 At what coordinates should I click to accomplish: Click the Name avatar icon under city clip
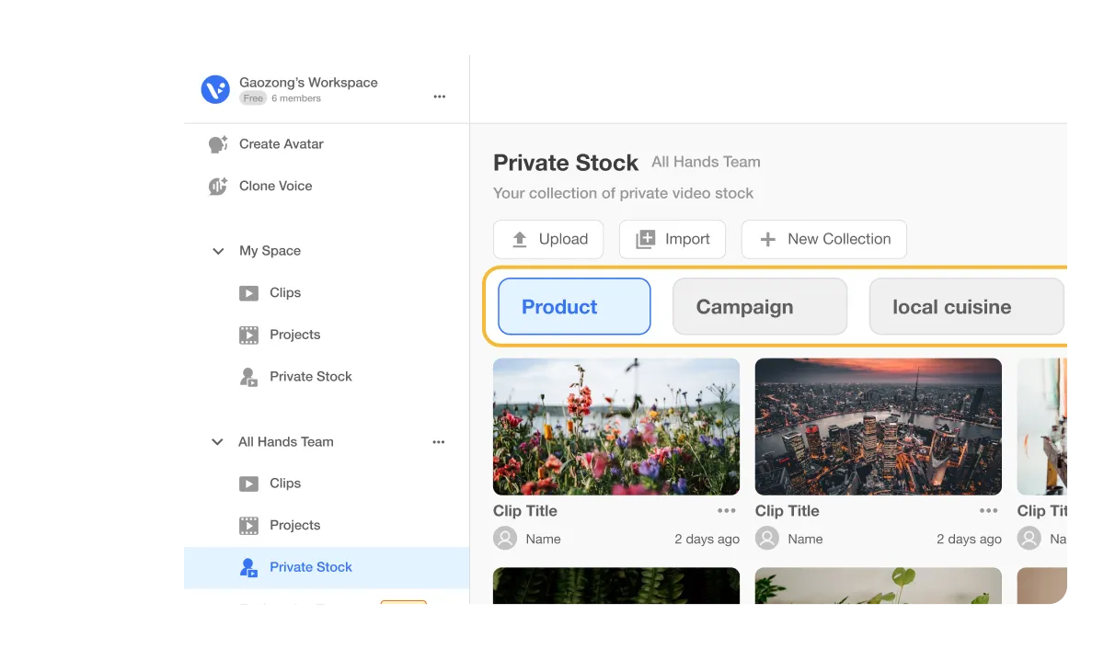(767, 538)
